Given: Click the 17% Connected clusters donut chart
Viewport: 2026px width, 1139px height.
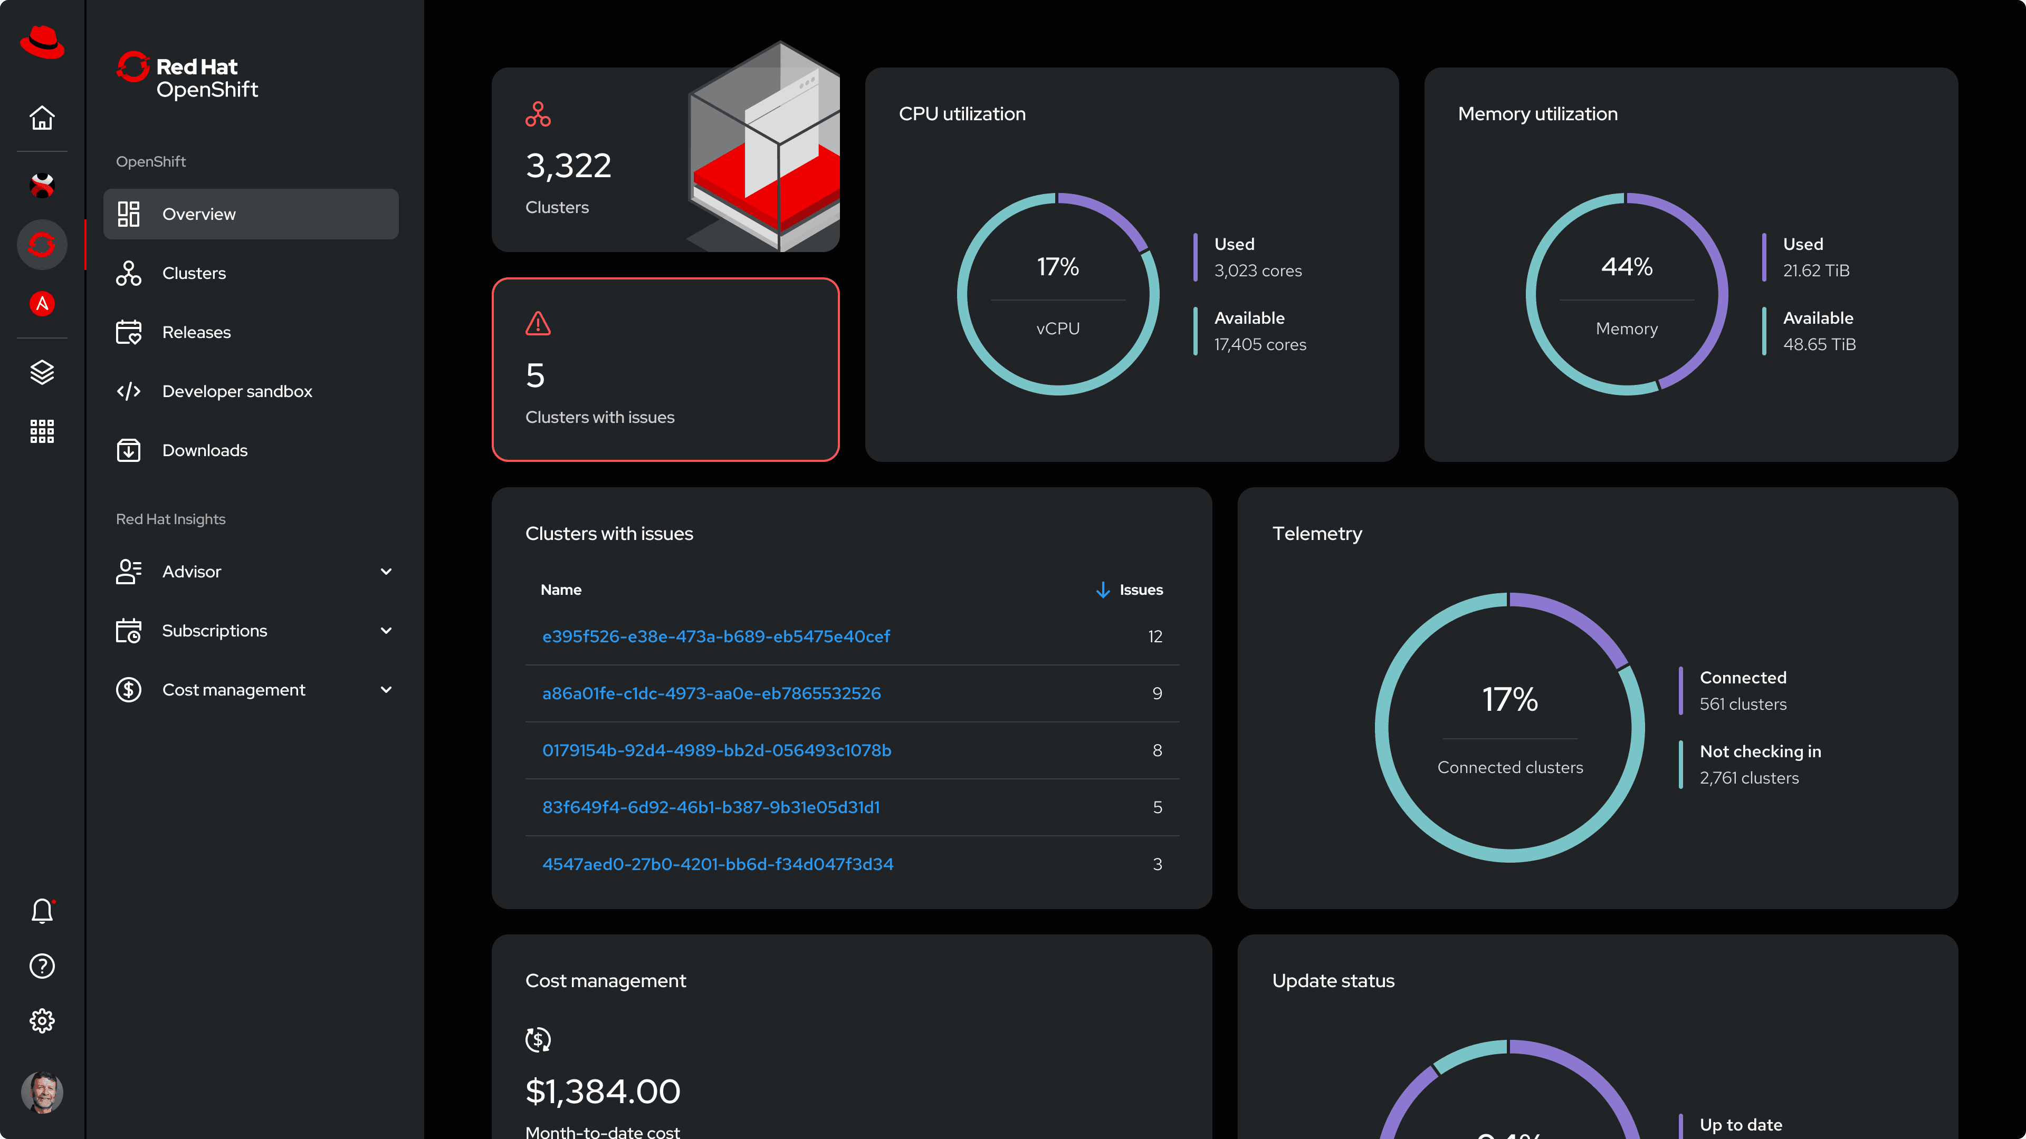Looking at the screenshot, I should tap(1509, 727).
